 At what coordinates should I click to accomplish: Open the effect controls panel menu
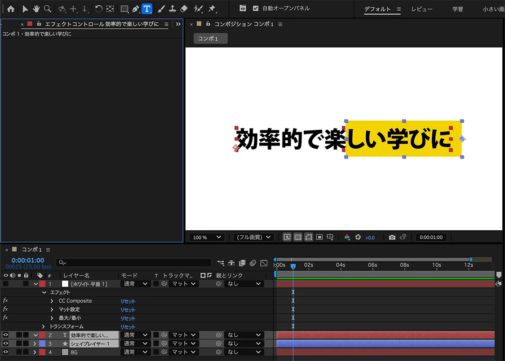point(166,24)
